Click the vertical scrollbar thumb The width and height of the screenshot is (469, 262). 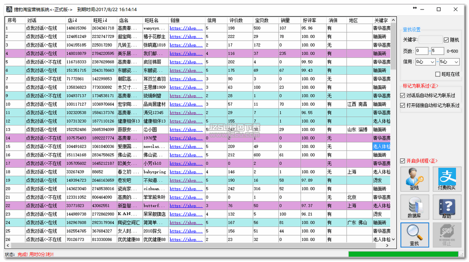coord(393,46)
